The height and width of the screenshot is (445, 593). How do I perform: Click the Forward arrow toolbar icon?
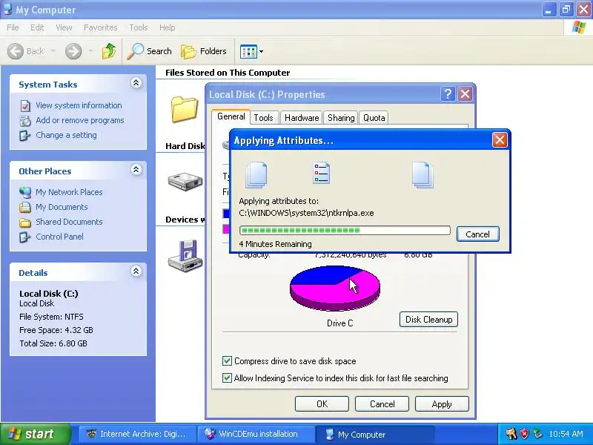tap(73, 51)
